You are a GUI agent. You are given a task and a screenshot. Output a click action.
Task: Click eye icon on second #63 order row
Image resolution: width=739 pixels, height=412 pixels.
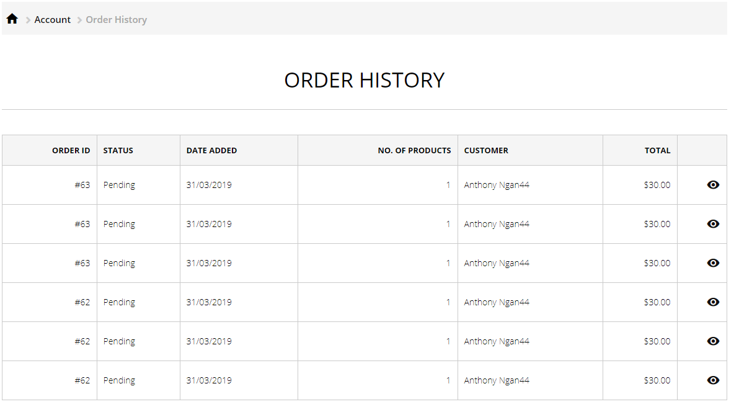713,224
